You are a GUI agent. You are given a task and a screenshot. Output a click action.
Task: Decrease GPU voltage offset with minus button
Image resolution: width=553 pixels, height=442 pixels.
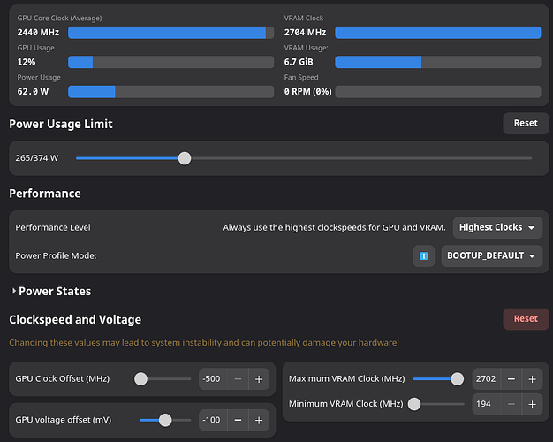(x=238, y=420)
